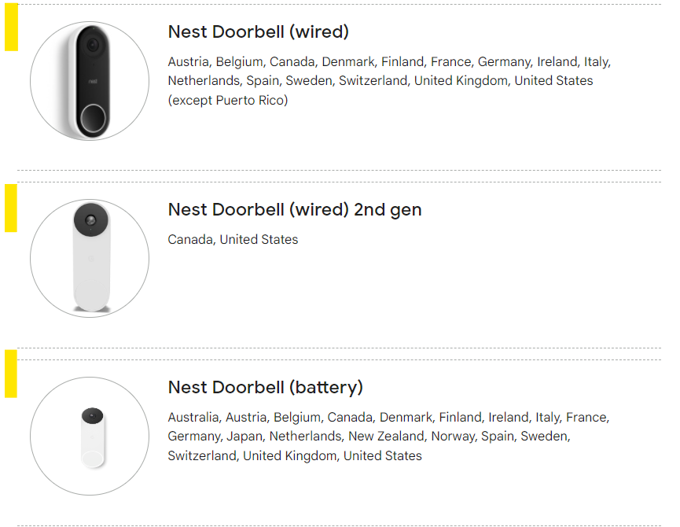Click the text line starting with 'Germany, Japan, Netherlands'
680x527 pixels.
coord(369,437)
